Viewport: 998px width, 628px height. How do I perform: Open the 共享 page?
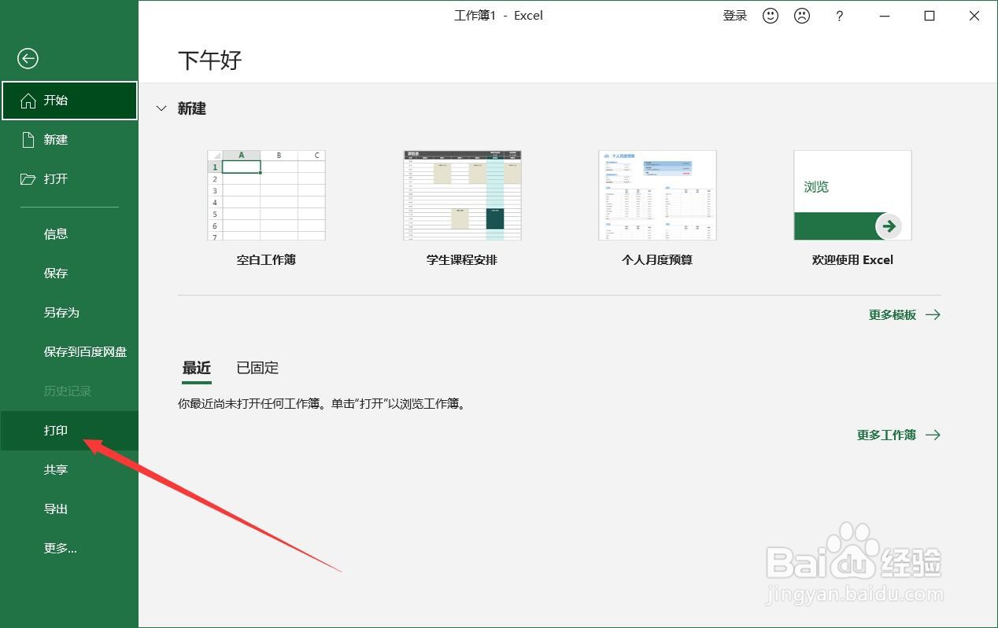click(69, 470)
